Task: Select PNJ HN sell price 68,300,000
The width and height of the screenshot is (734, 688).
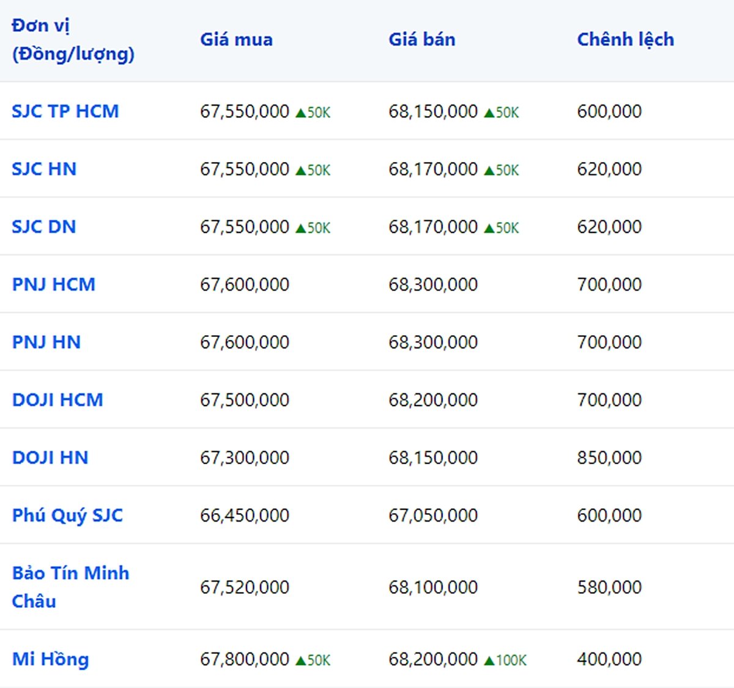Action: [433, 342]
